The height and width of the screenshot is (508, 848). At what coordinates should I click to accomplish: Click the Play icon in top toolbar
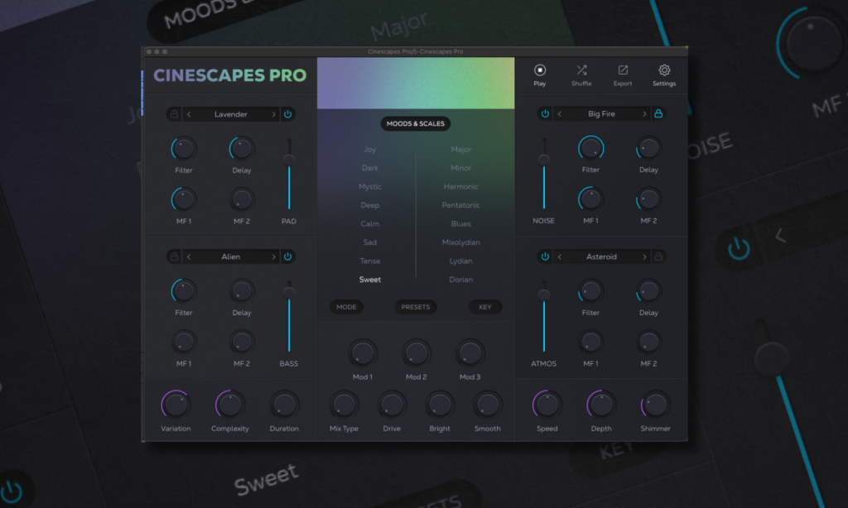click(540, 71)
